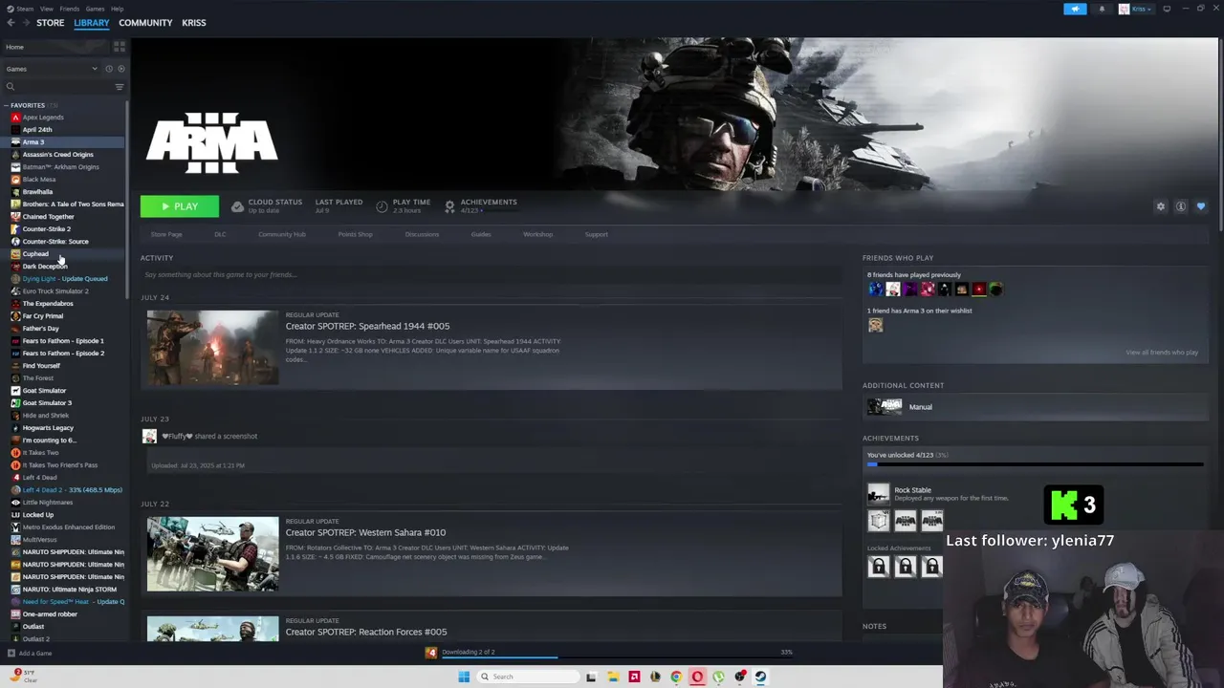The width and height of the screenshot is (1224, 688).
Task: Open the View menu
Action: point(46,9)
